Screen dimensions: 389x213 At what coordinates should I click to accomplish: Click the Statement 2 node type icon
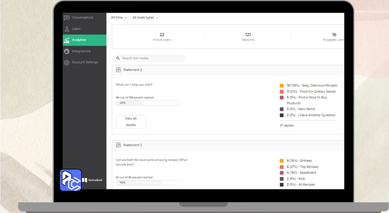tap(119, 70)
